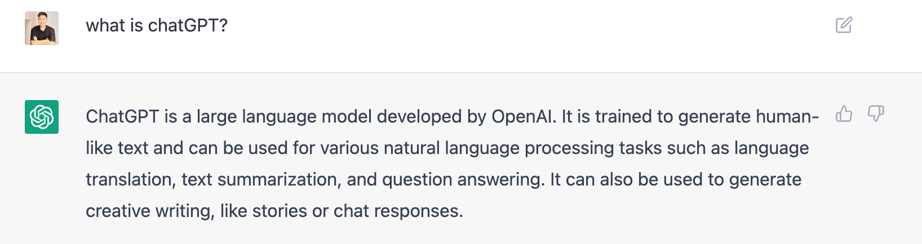Click the green ChatGPT logo avatar
The width and height of the screenshot is (922, 244).
(x=42, y=117)
